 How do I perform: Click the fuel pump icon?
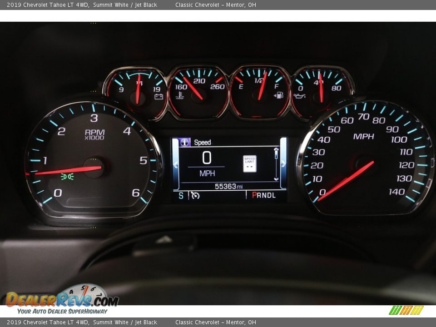(x=278, y=95)
